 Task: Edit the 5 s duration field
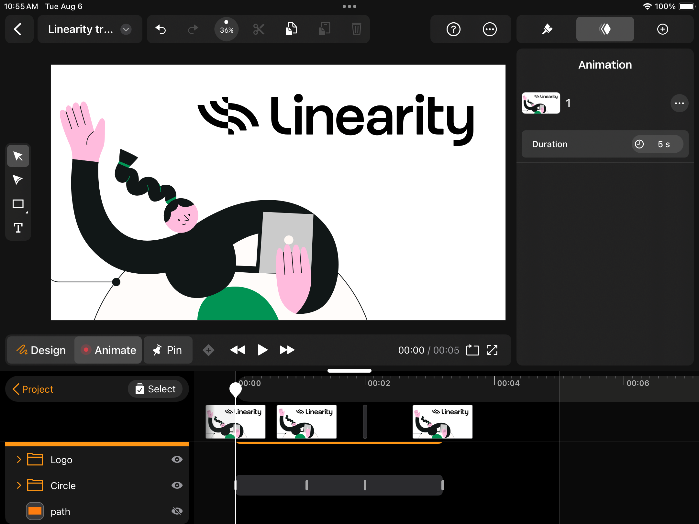(657, 144)
